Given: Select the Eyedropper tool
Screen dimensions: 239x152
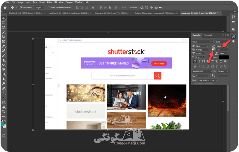Looking at the screenshot, I should [x=4, y=46].
